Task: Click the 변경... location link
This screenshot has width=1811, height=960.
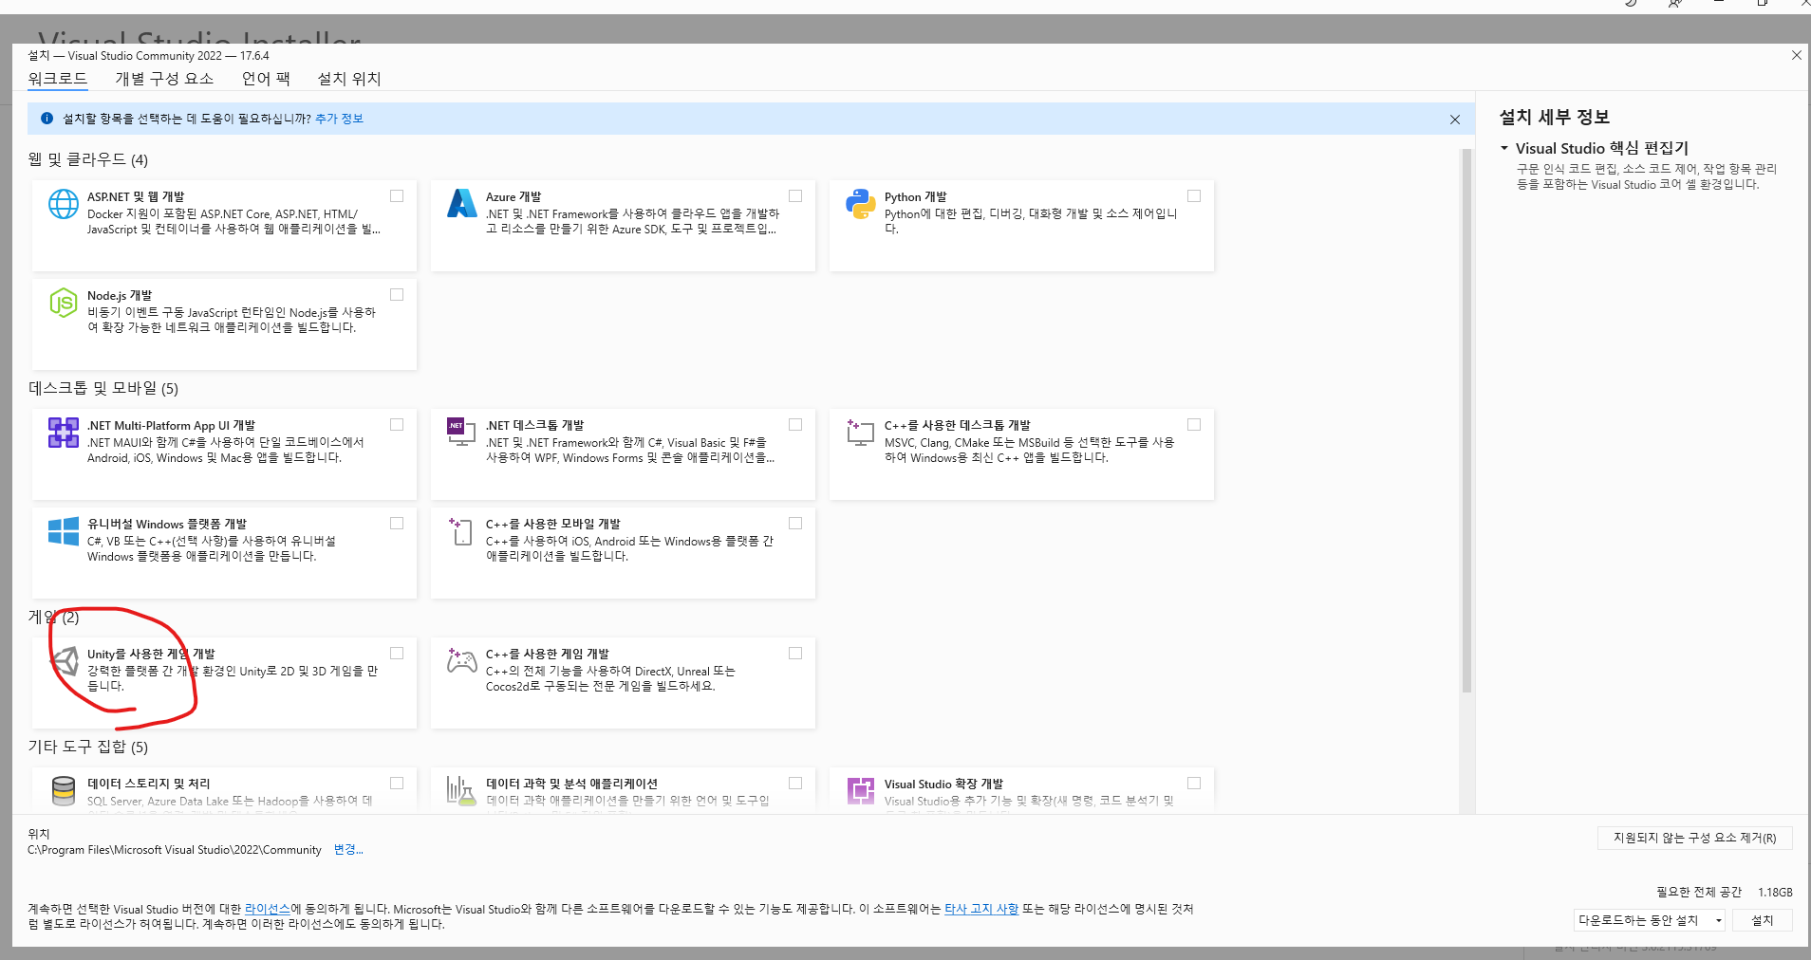Action: (x=348, y=849)
